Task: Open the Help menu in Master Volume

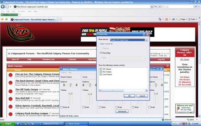Action: 70,72
